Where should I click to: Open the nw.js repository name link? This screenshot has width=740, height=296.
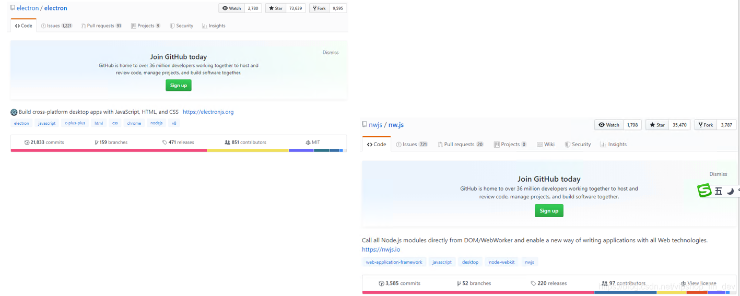[396, 125]
